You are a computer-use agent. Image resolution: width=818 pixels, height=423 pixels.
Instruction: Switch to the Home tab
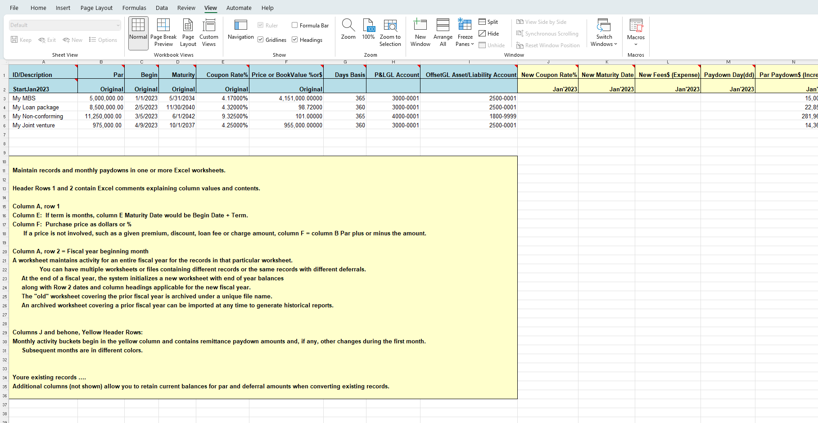(38, 8)
